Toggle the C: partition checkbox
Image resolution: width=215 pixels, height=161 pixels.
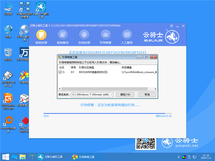click(60, 72)
